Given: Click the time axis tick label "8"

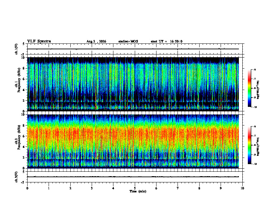Looking at the screenshot, I should pyautogui.click(x=199, y=188).
